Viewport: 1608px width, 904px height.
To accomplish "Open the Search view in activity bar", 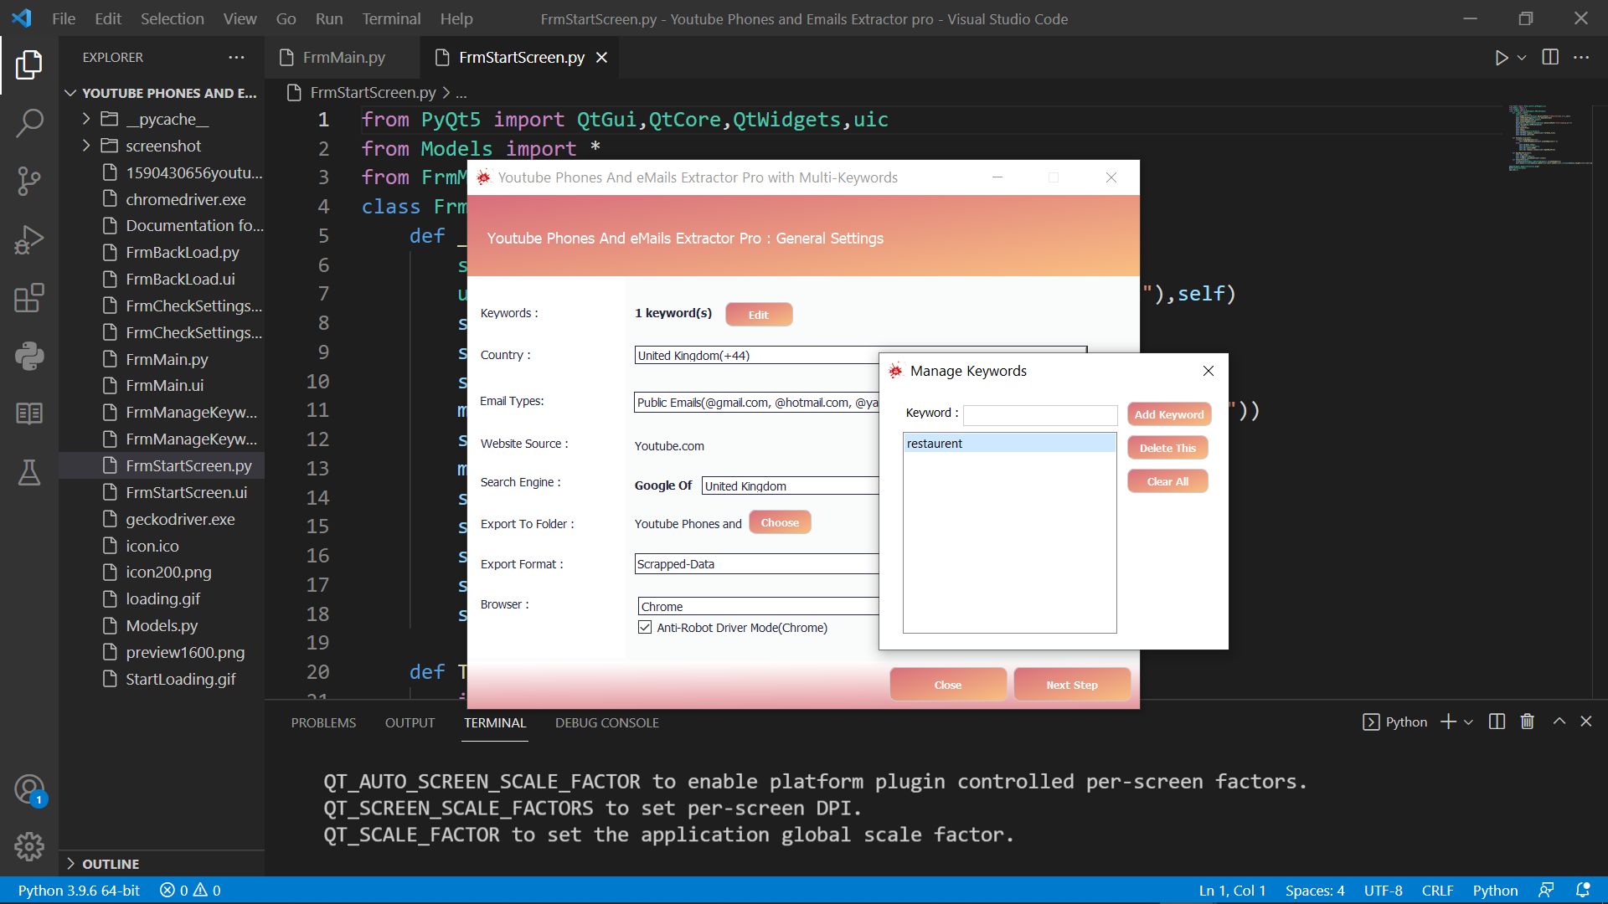I will click(x=29, y=123).
